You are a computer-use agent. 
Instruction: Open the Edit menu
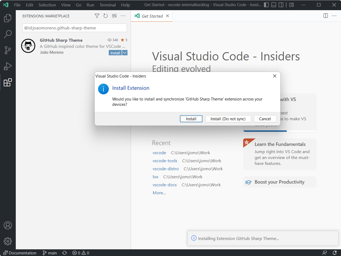pos(30,5)
